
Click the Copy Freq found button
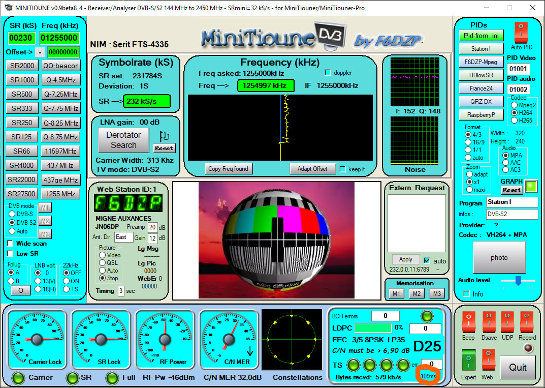[x=229, y=168]
